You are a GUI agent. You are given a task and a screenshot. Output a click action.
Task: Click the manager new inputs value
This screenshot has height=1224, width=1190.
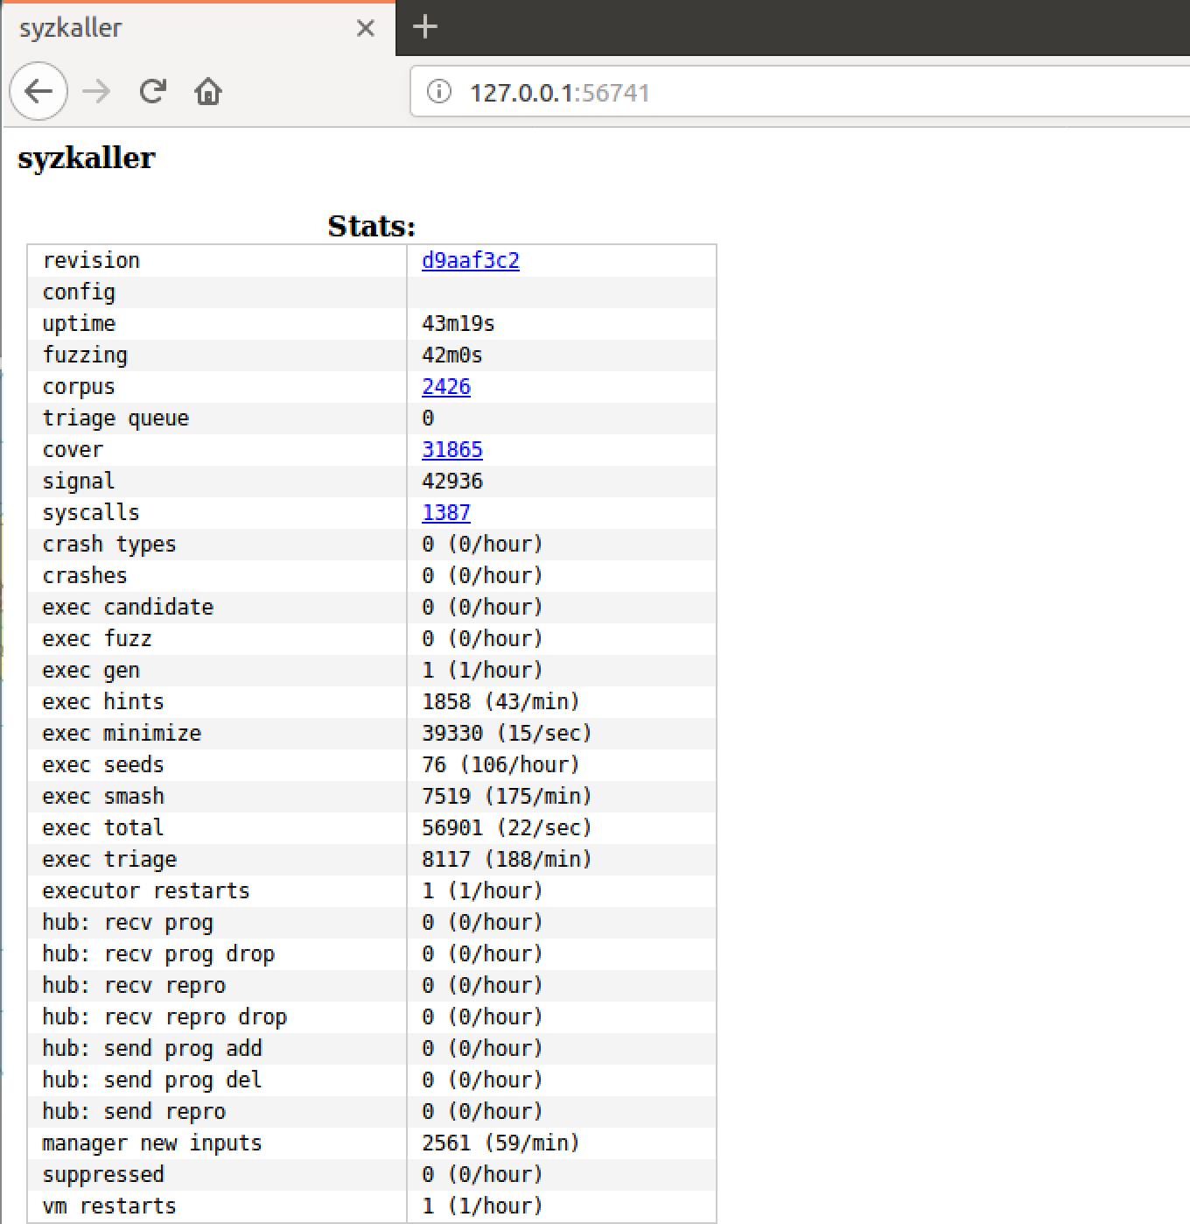coord(500,1143)
